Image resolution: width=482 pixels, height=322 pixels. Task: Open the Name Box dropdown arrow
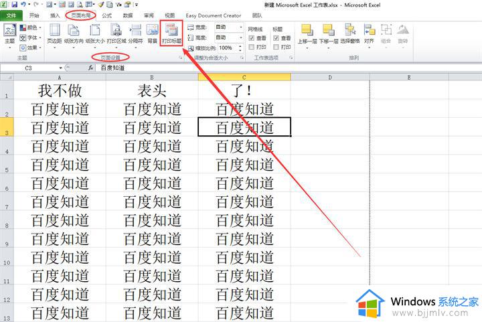[60, 68]
